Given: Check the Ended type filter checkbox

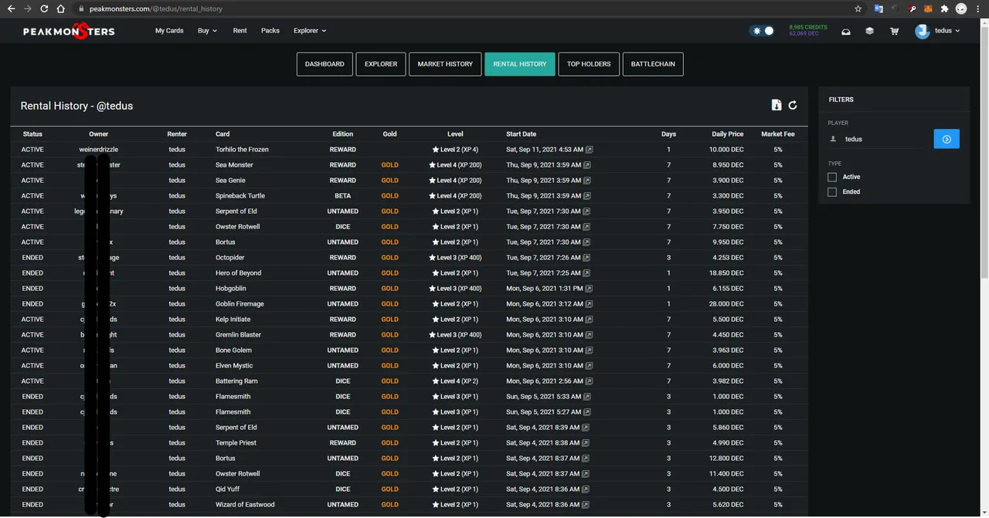Looking at the screenshot, I should (x=832, y=191).
